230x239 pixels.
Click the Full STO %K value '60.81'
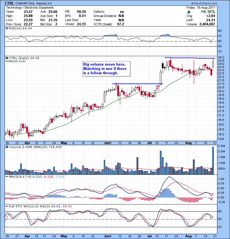point(55,206)
